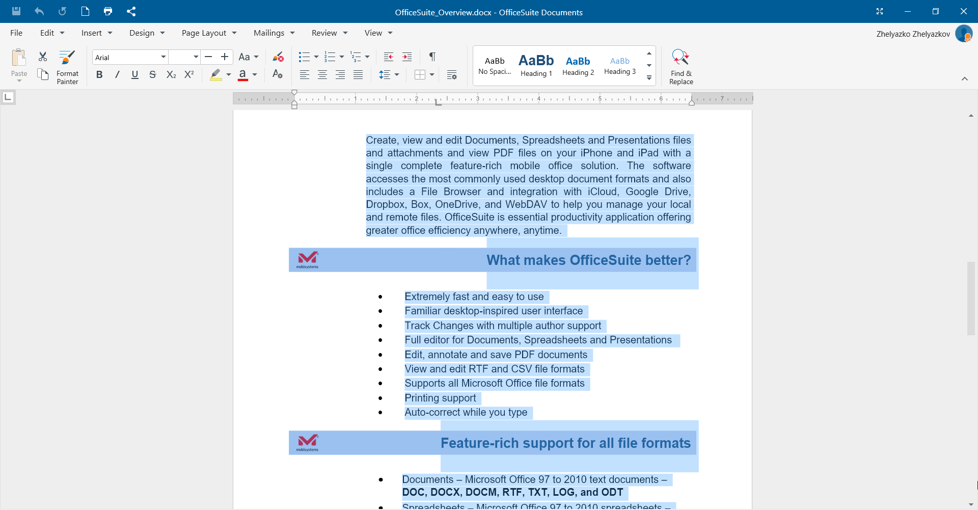Open the File menu
This screenshot has height=510, width=978.
(16, 33)
